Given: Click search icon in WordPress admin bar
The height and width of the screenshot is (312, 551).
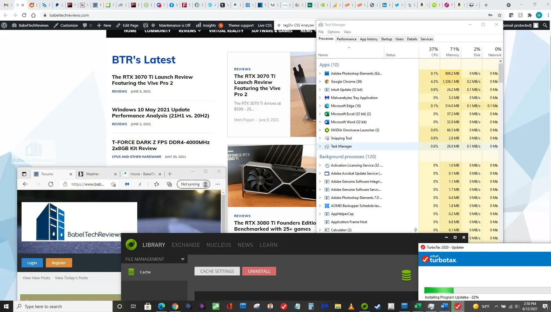Looking at the screenshot, I should [x=545, y=25].
